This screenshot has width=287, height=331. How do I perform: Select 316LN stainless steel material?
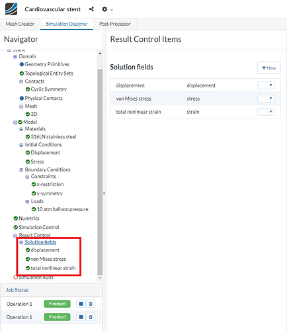[54, 137]
